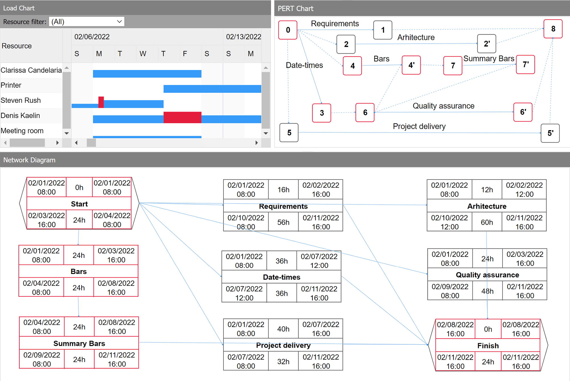Click the Quality assurance label in the PERT Chart
The width and height of the screenshot is (570, 381).
(x=443, y=106)
